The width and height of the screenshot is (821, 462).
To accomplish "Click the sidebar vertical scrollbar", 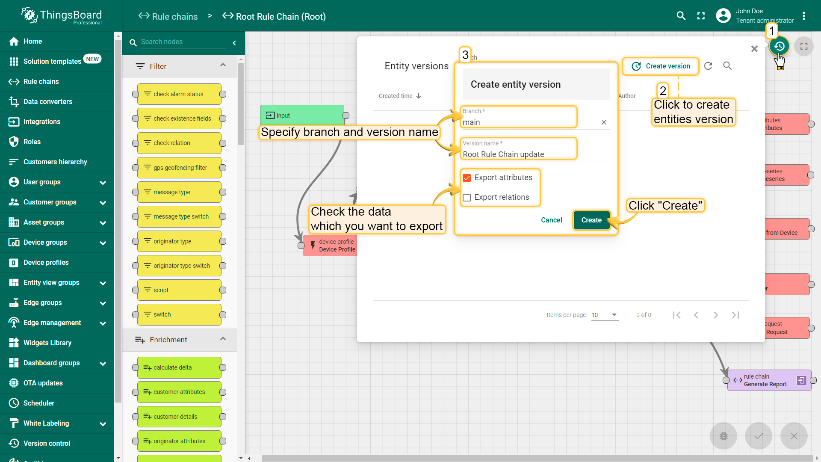I will click(x=118, y=220).
